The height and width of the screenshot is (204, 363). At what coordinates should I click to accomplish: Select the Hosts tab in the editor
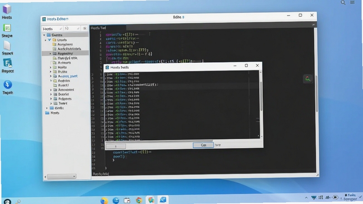(x=98, y=28)
